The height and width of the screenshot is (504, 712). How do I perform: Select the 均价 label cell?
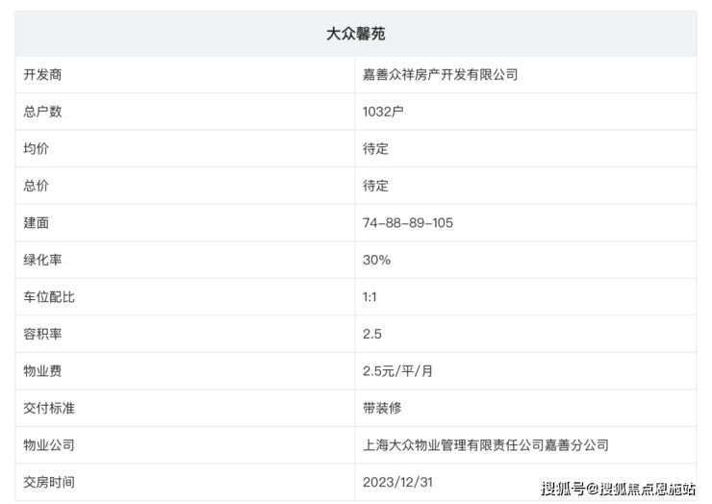click(x=185, y=149)
